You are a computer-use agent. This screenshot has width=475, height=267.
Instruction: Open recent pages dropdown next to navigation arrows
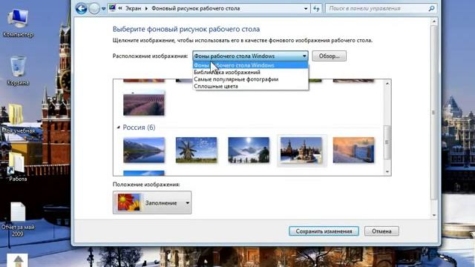tap(104, 9)
